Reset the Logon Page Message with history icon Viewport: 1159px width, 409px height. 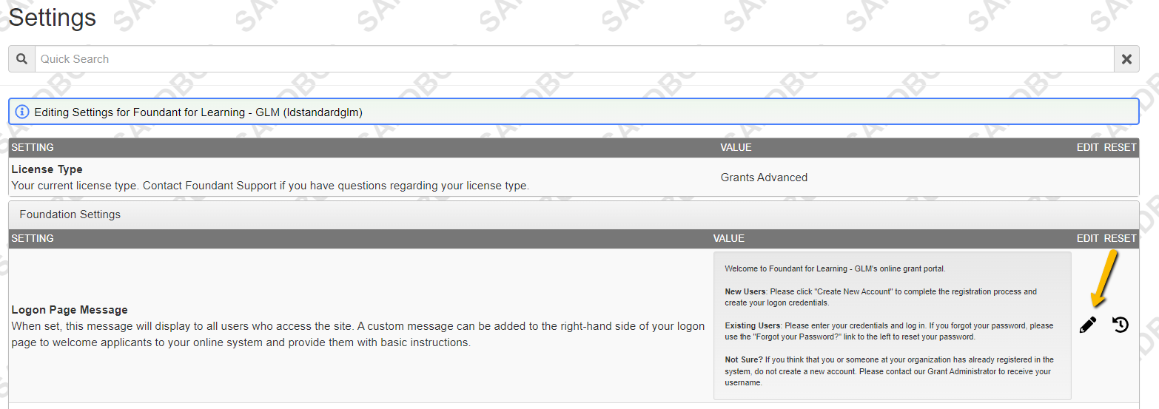point(1121,325)
